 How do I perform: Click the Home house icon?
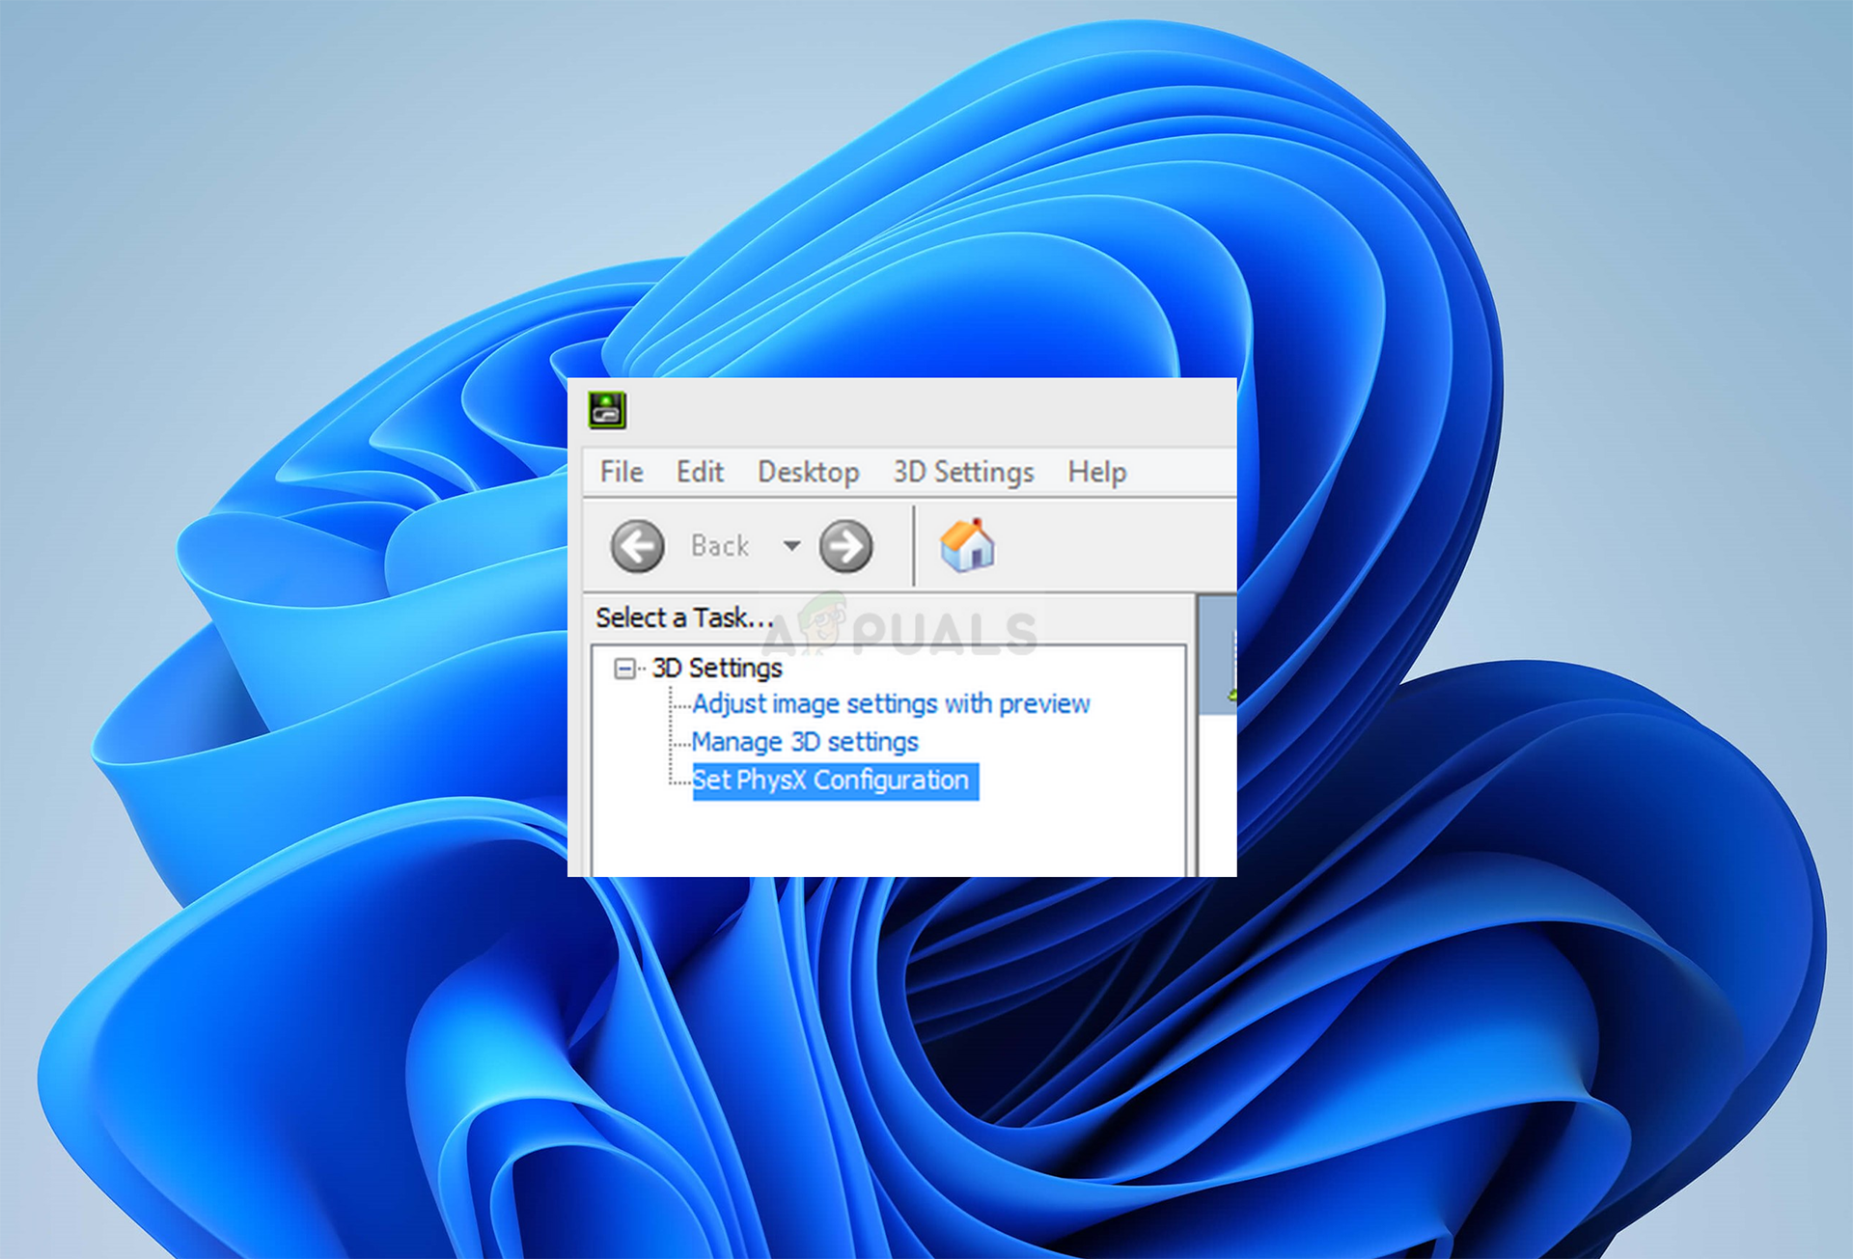coord(967,546)
